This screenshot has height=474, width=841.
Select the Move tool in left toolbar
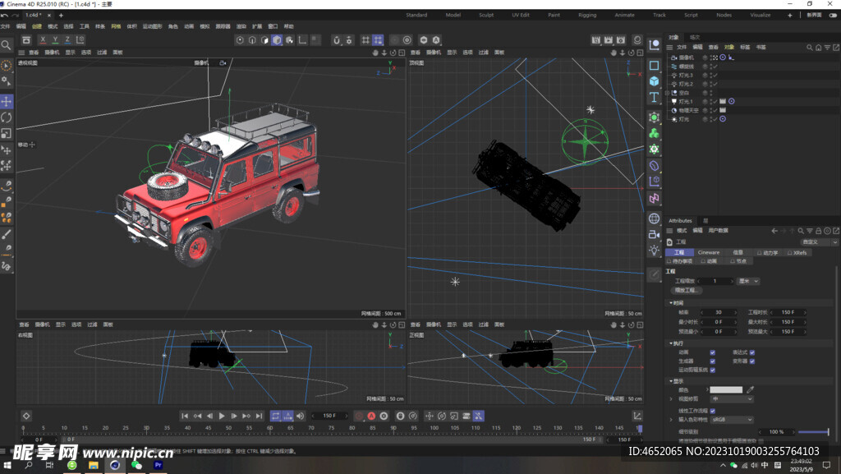click(7, 101)
